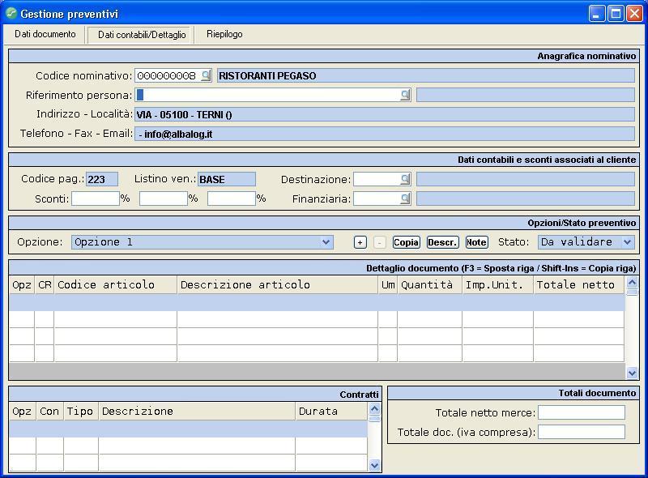Click the Totale netto merce field
The image size is (648, 478).
coord(581,412)
